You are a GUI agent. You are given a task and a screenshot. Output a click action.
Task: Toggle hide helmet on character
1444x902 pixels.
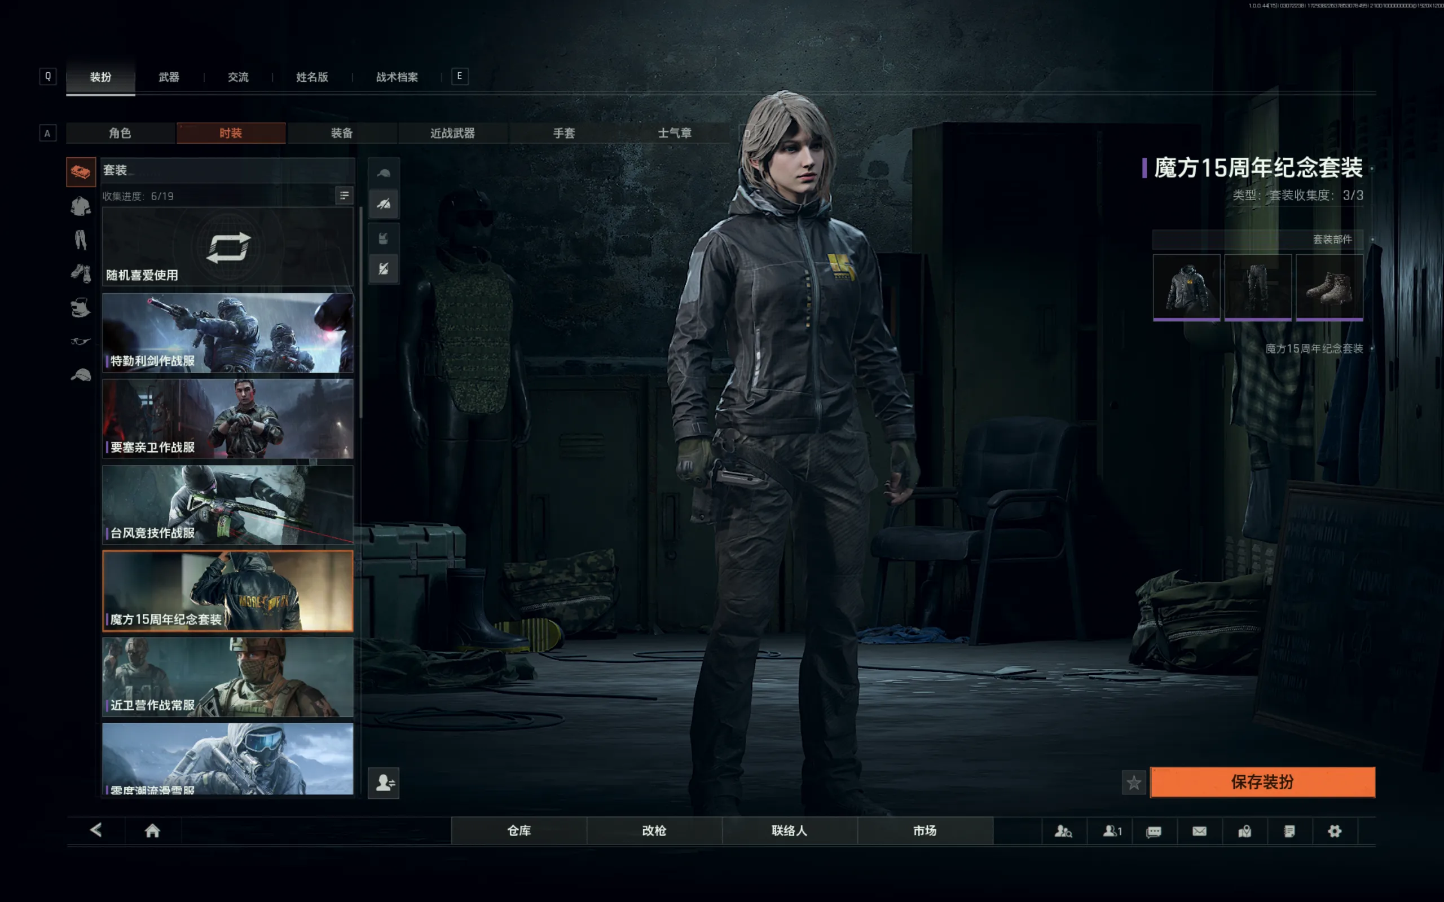(x=383, y=204)
